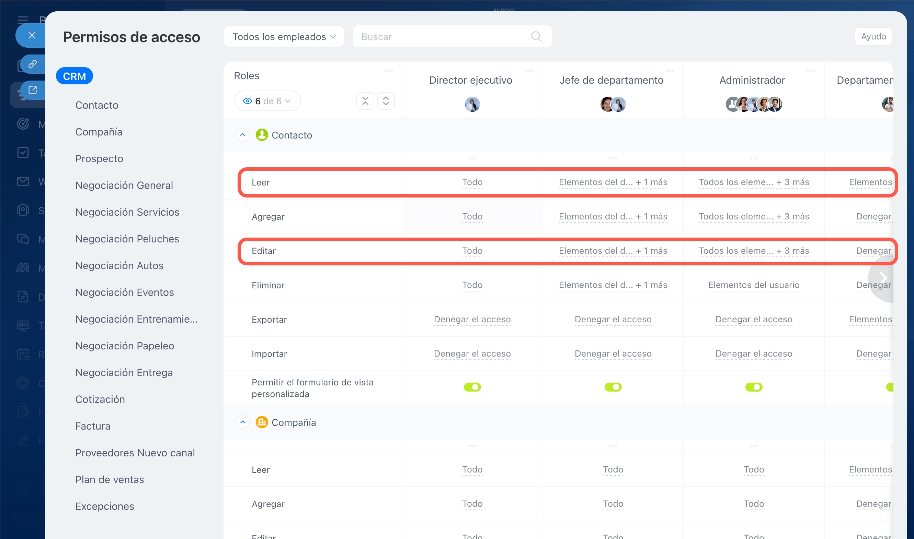Collapse the Compañía section

point(243,422)
